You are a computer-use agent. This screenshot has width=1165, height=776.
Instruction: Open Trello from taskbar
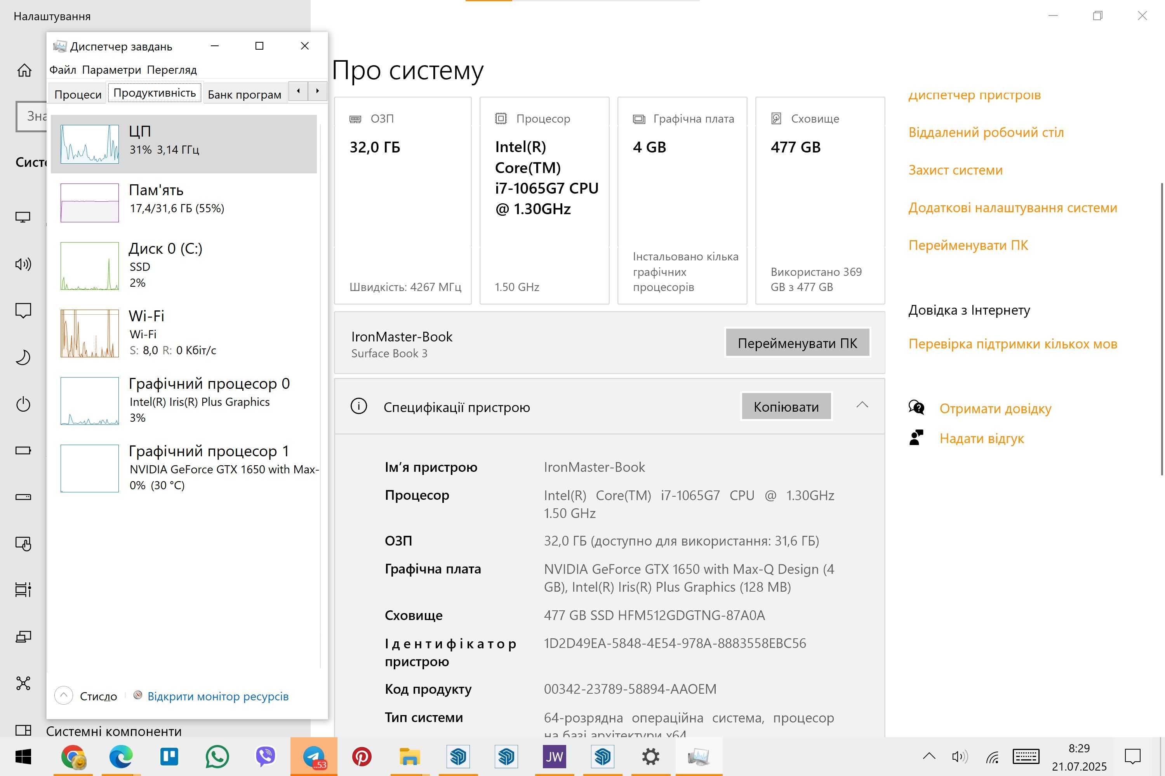coord(169,757)
